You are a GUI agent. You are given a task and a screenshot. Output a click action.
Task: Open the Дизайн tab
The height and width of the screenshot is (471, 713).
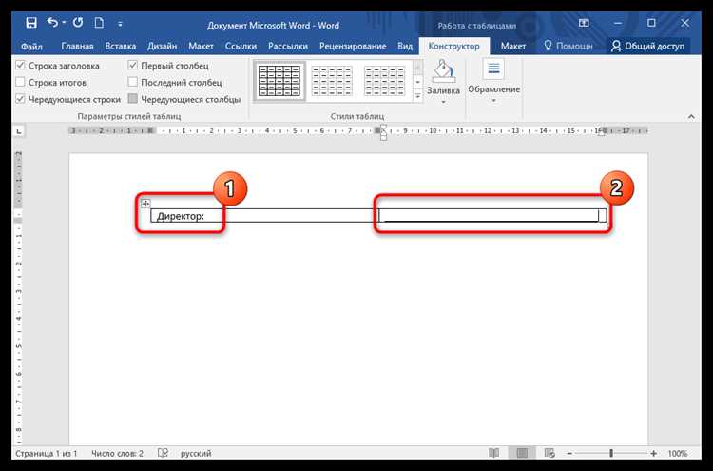(162, 47)
